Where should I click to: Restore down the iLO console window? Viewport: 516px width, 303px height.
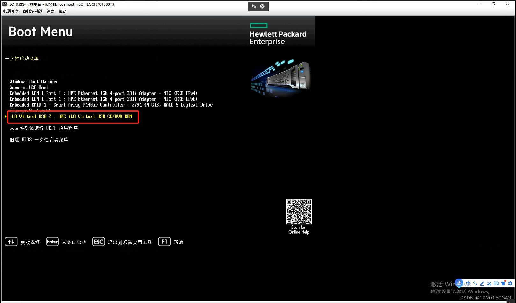click(493, 4)
